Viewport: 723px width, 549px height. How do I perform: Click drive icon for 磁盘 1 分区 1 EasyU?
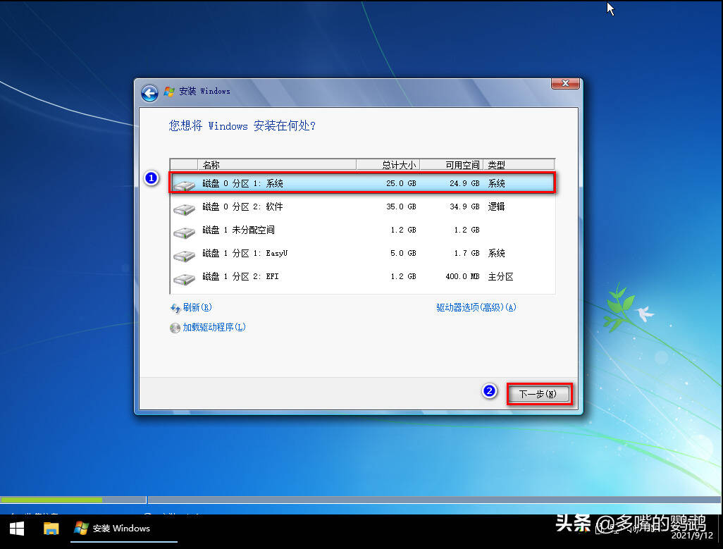[x=185, y=255]
